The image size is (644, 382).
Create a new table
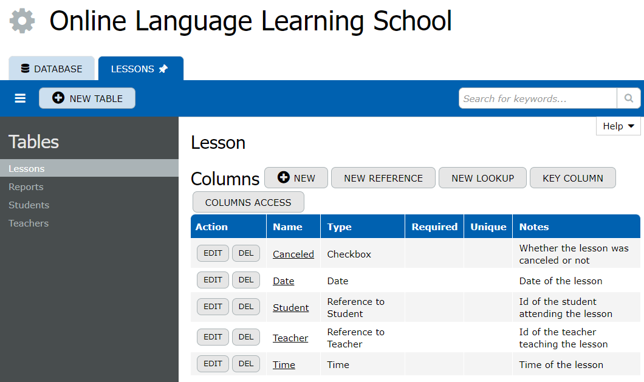click(x=87, y=98)
